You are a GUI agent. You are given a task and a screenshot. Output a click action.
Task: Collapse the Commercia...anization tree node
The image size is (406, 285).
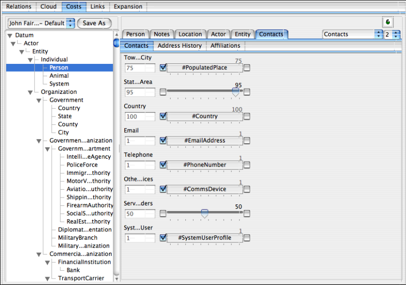tap(39, 255)
